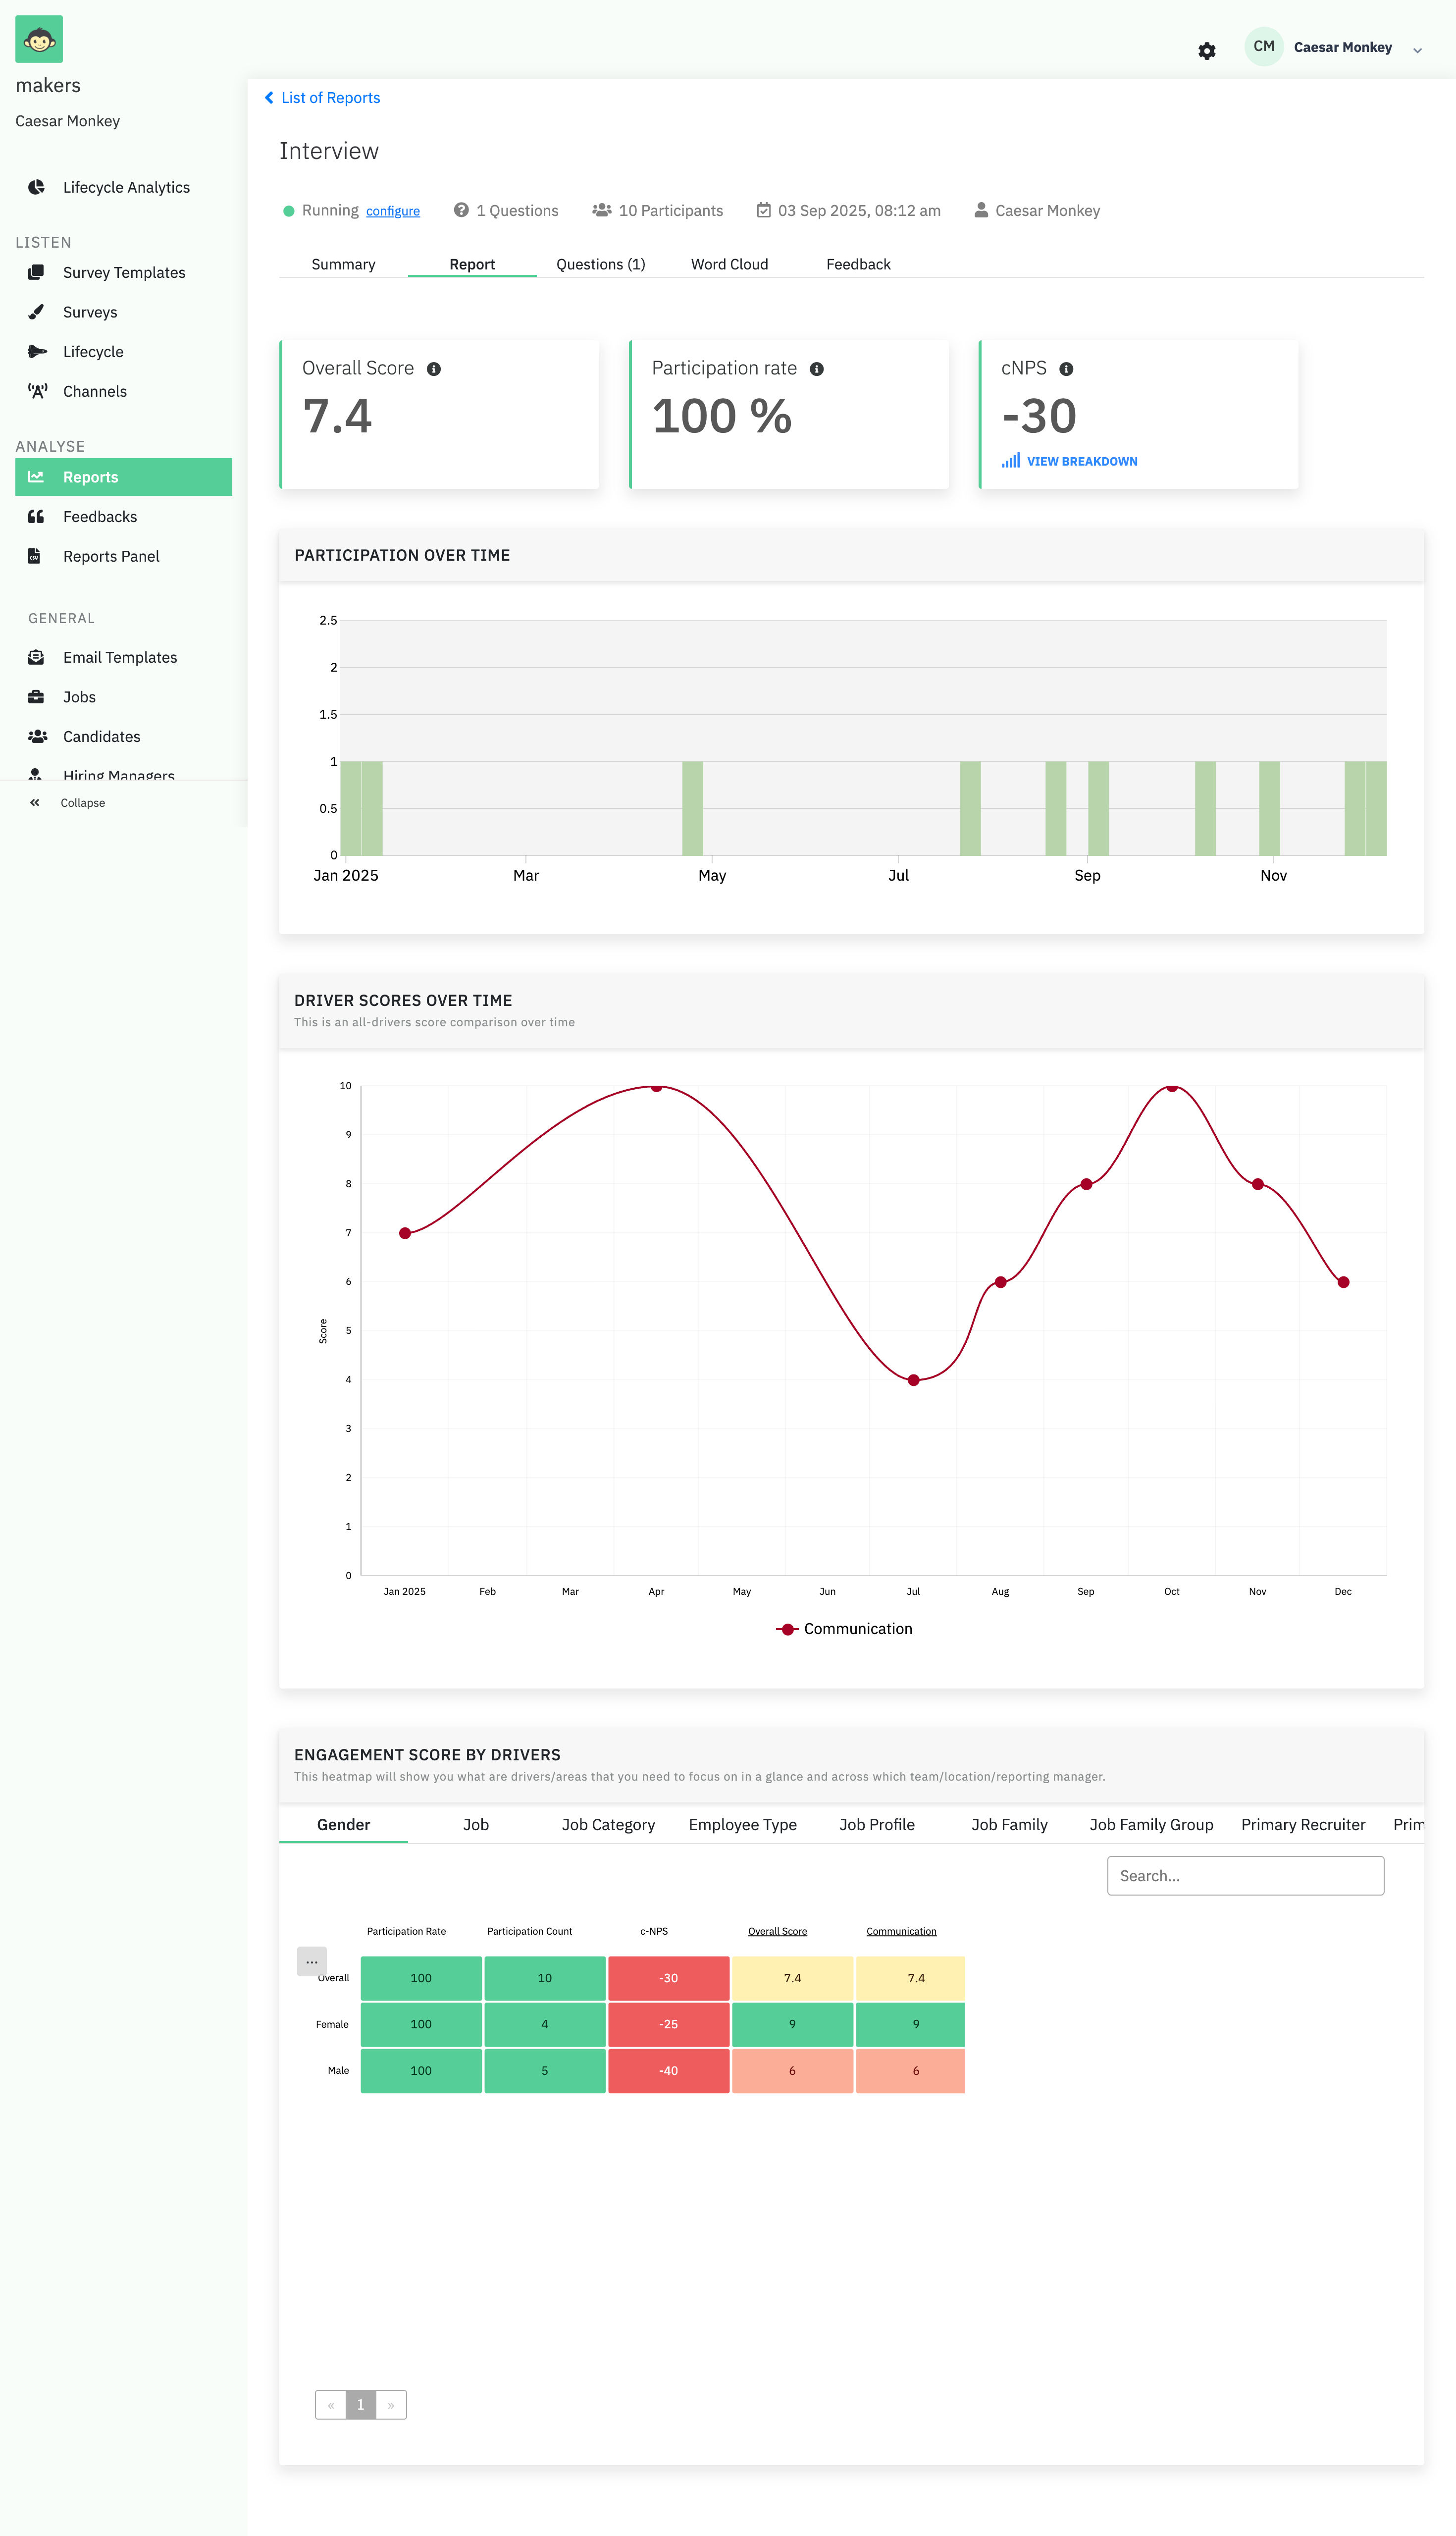
Task: Click the questions count help icon
Action: (x=461, y=210)
